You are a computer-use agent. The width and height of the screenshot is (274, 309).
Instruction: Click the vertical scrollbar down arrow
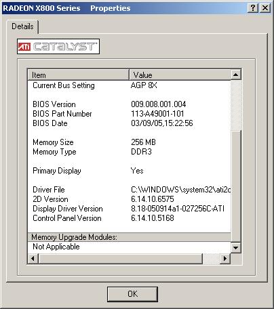tap(236, 248)
